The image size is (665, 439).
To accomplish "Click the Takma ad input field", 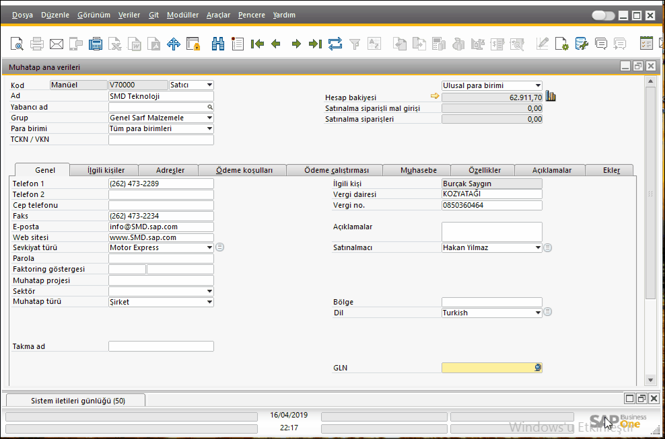I will tap(161, 346).
